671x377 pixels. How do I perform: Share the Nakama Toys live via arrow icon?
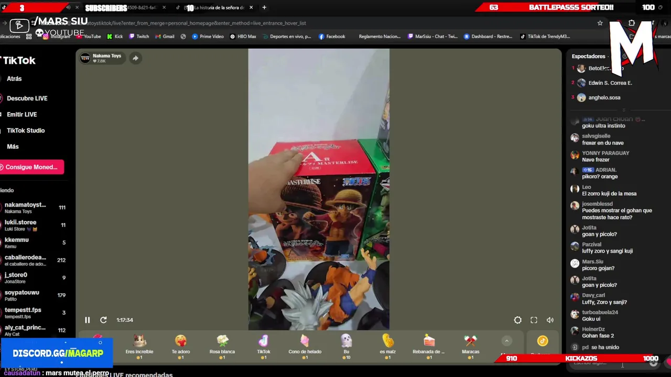tap(135, 58)
